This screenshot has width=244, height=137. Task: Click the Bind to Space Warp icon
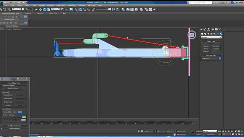click(9, 9)
